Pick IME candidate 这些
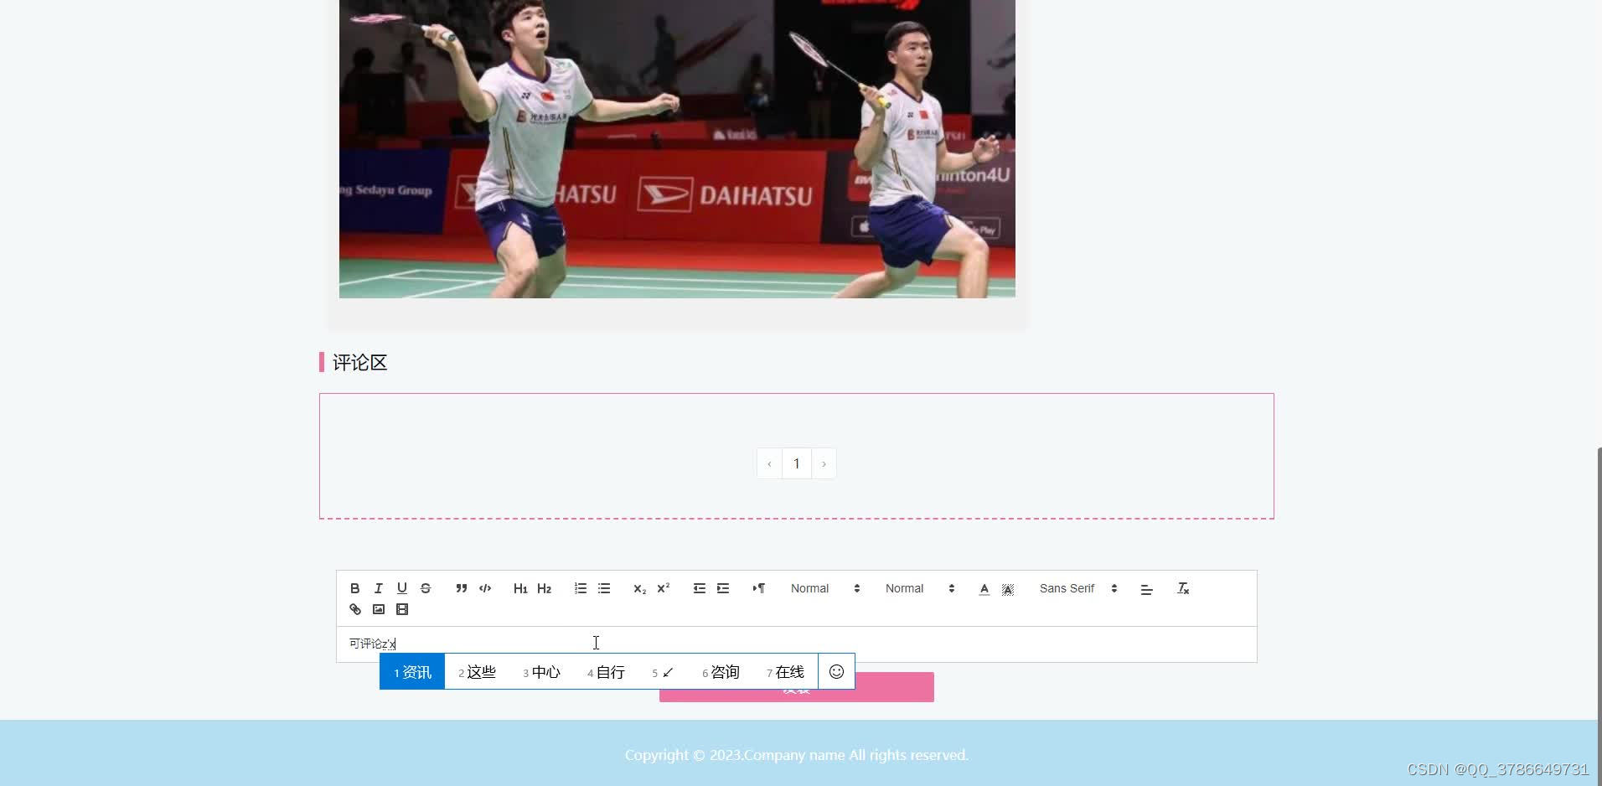1602x786 pixels. pos(477,672)
